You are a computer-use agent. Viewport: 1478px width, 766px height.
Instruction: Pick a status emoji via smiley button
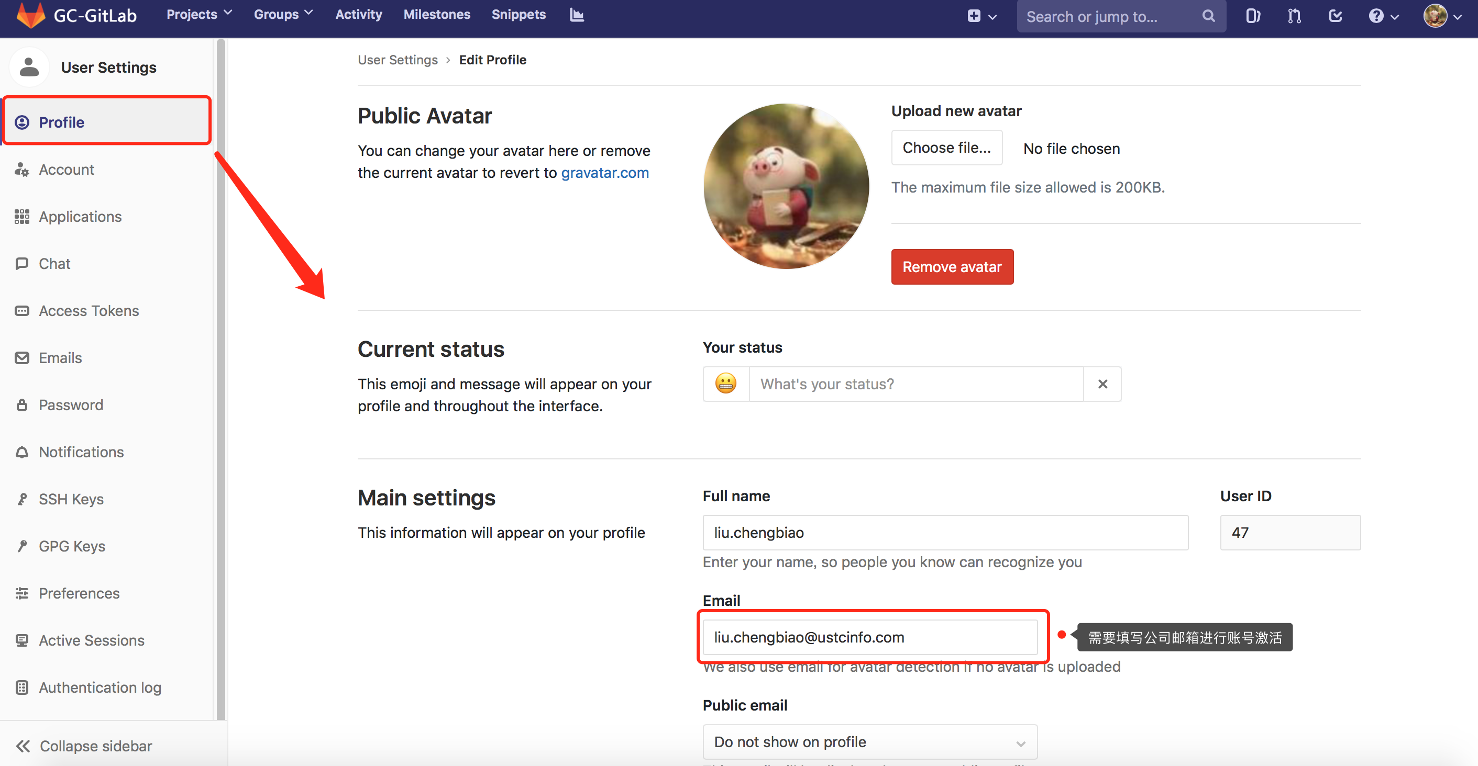click(726, 384)
